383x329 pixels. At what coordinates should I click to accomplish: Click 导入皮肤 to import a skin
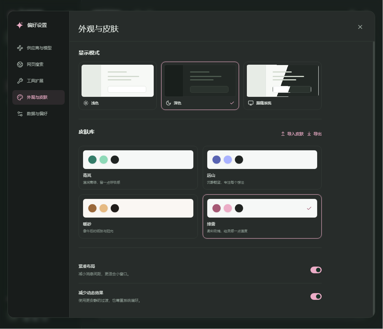[x=292, y=134]
